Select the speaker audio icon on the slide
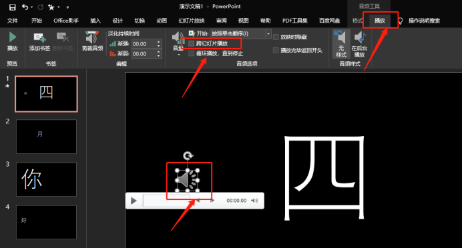 (187, 180)
